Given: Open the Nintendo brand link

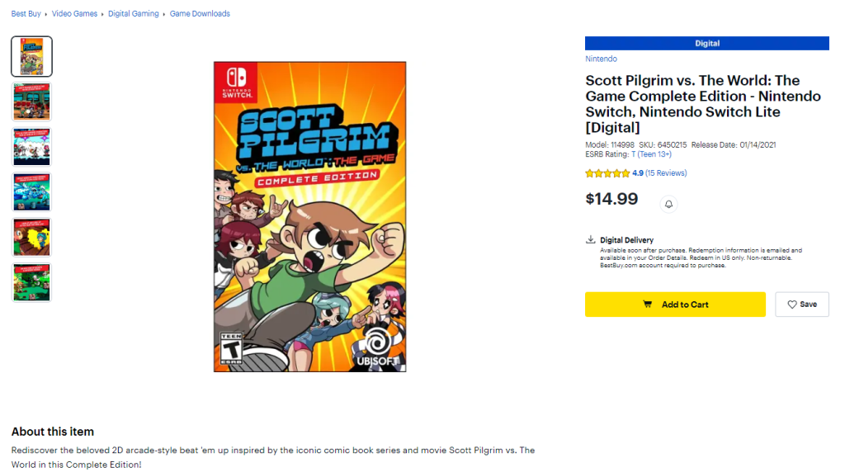Looking at the screenshot, I should click(601, 59).
